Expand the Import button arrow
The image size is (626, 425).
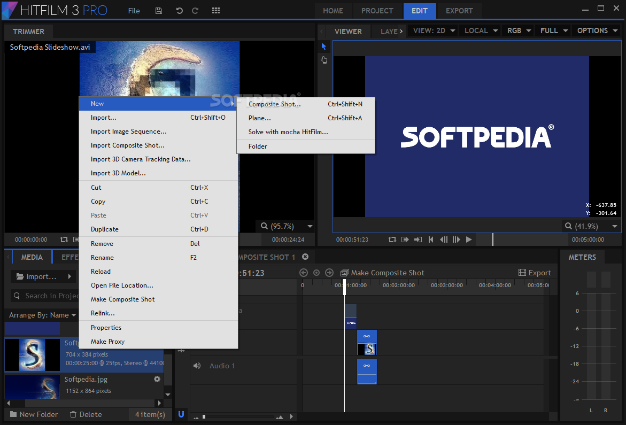coord(69,276)
